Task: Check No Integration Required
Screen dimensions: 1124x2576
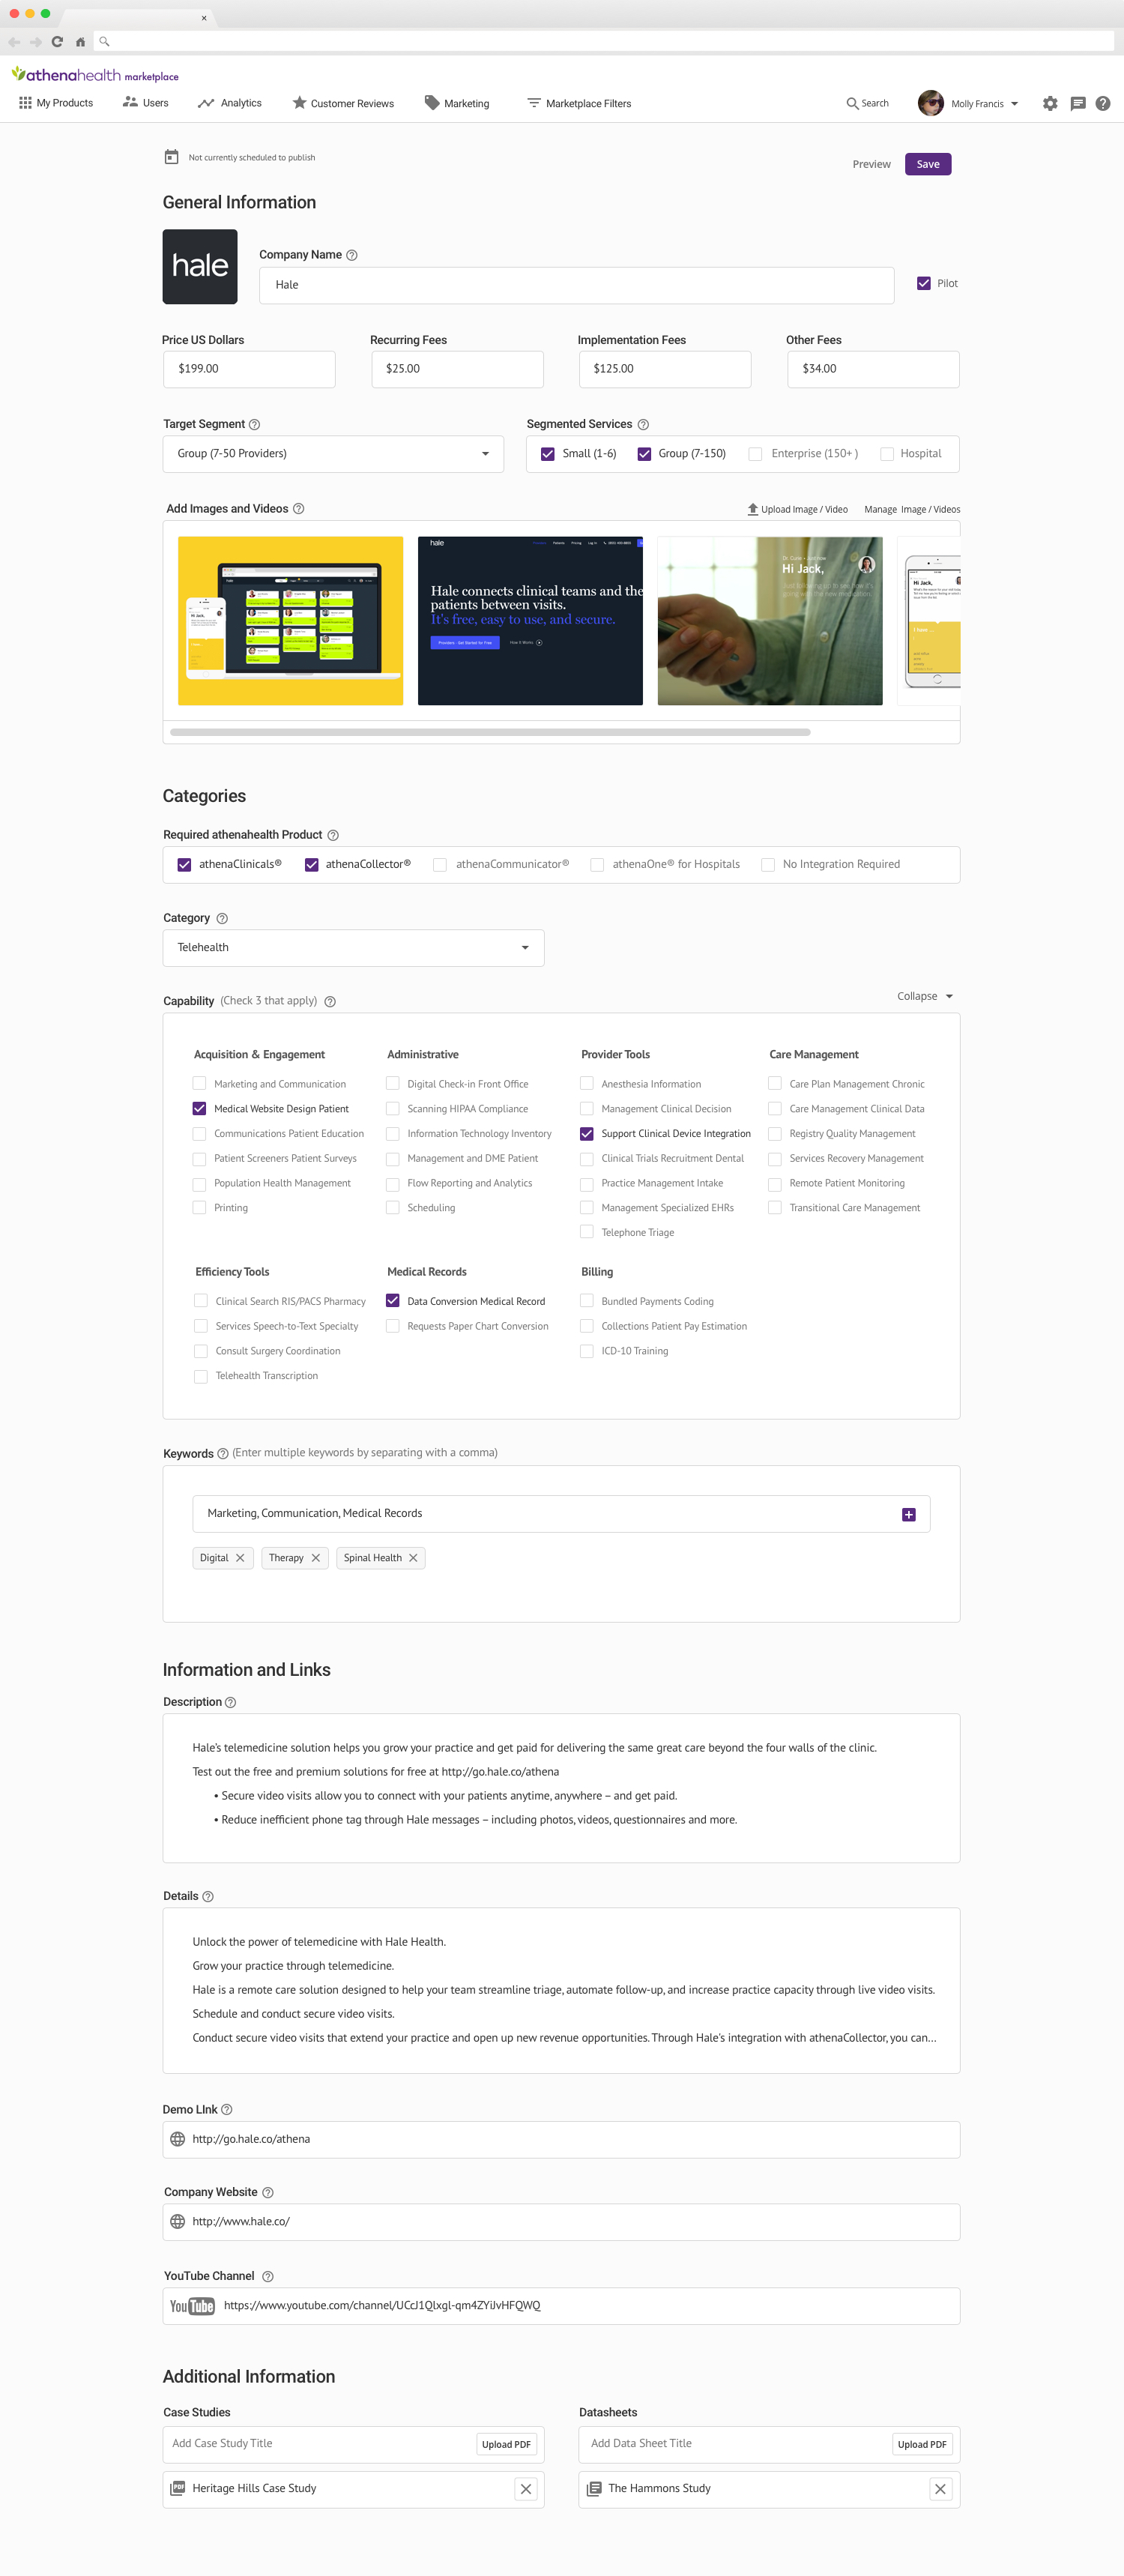Action: tap(768, 865)
